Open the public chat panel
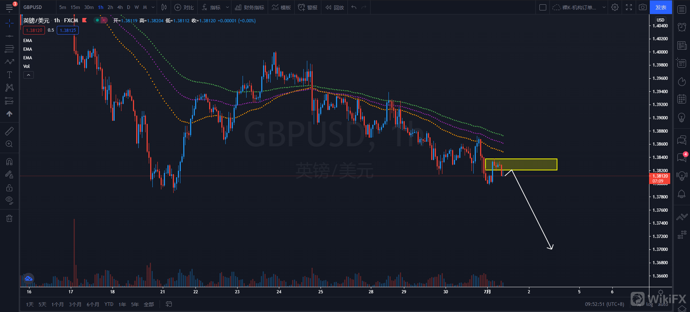Image resolution: width=690 pixels, height=312 pixels. [682, 139]
